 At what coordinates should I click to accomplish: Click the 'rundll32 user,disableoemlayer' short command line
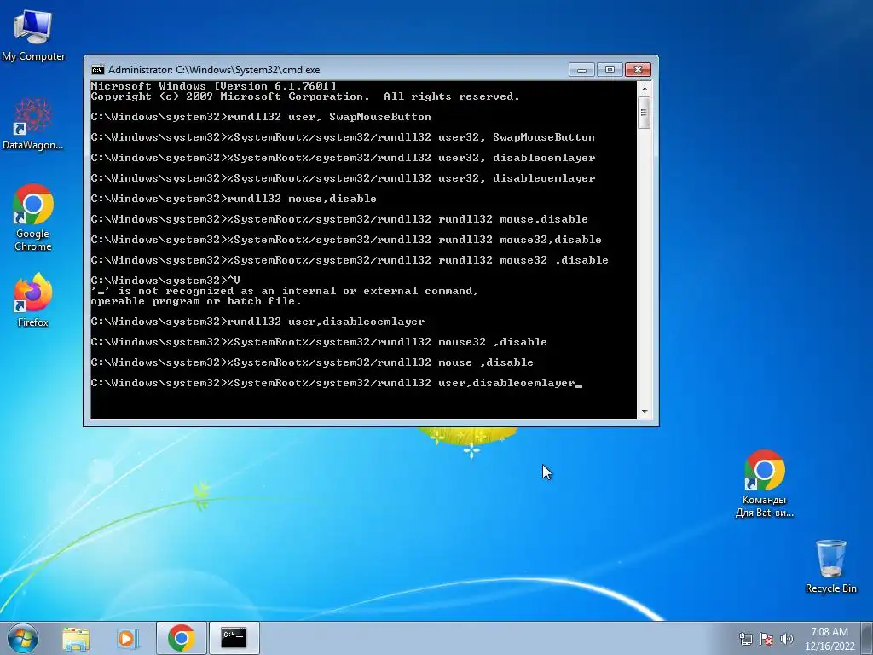(x=257, y=322)
